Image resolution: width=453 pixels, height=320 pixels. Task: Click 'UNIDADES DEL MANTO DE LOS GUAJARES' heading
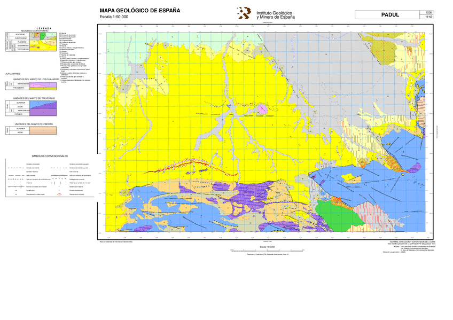36,80
